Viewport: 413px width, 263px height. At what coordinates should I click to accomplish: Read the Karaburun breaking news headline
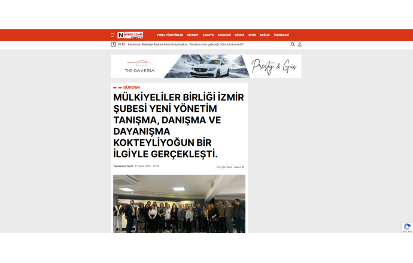(186, 44)
